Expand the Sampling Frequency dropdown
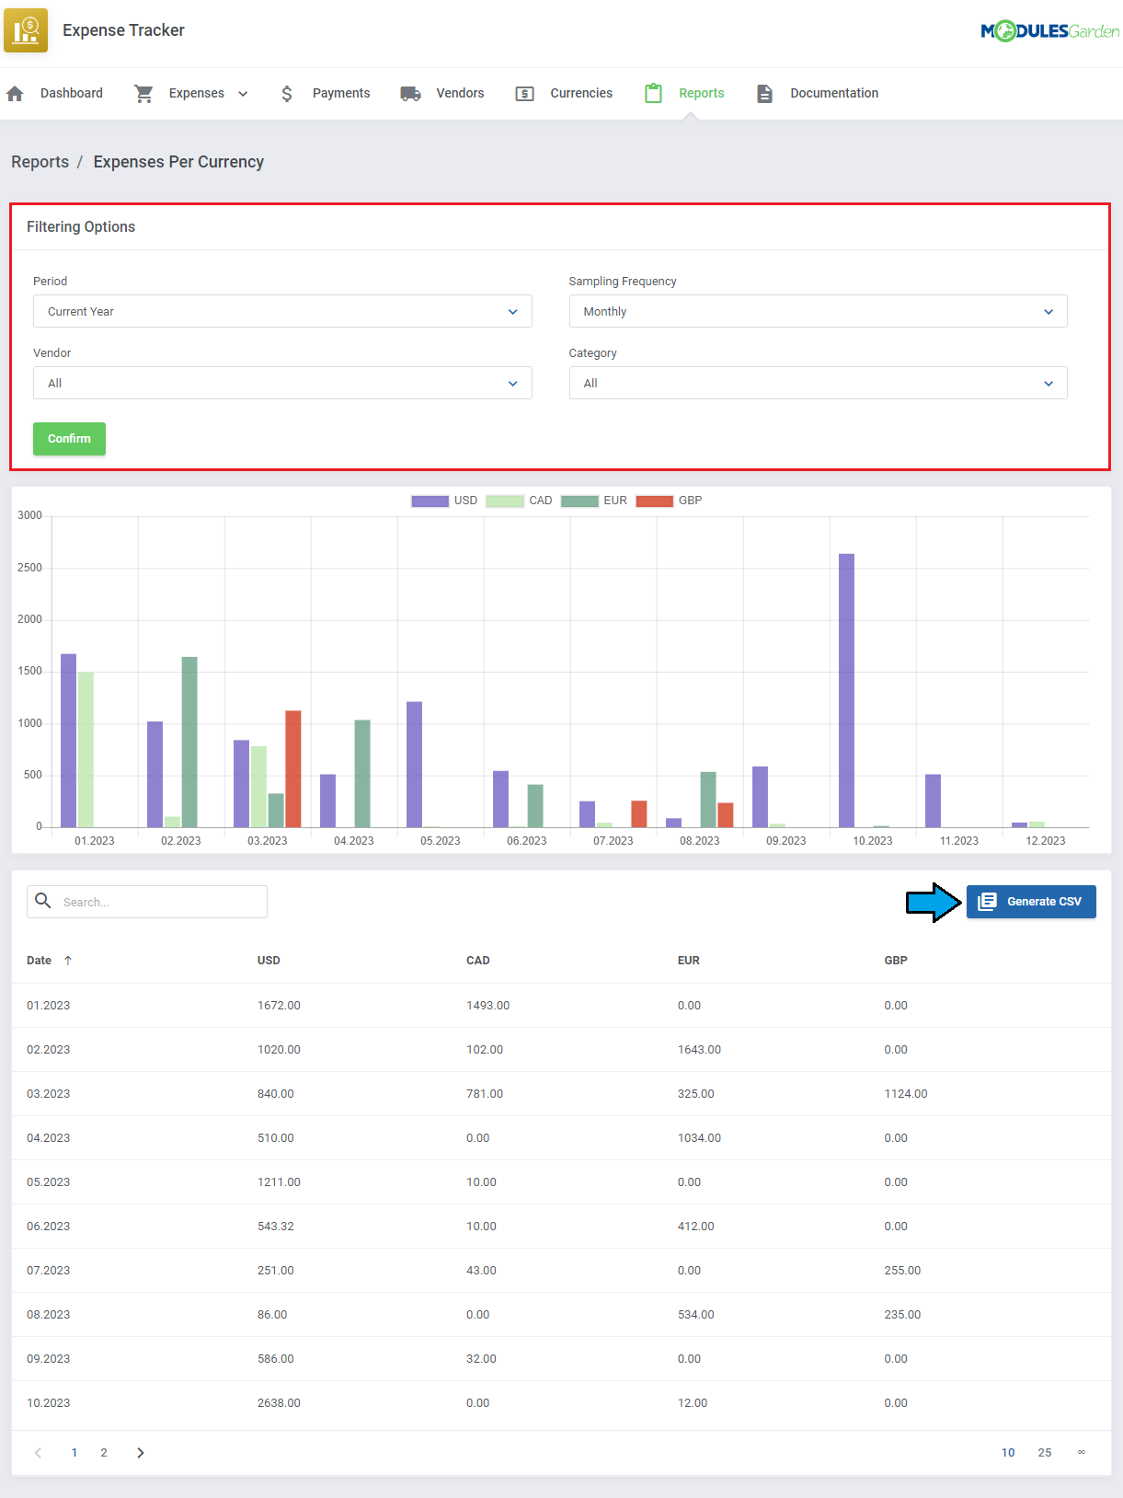The image size is (1123, 1498). point(818,311)
